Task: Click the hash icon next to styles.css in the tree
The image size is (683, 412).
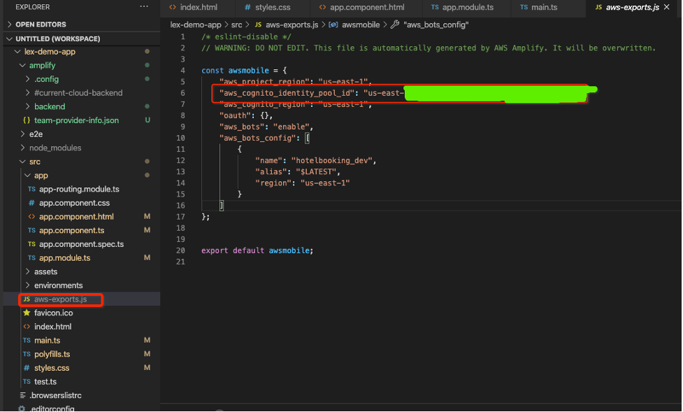Action: pyautogui.click(x=27, y=368)
